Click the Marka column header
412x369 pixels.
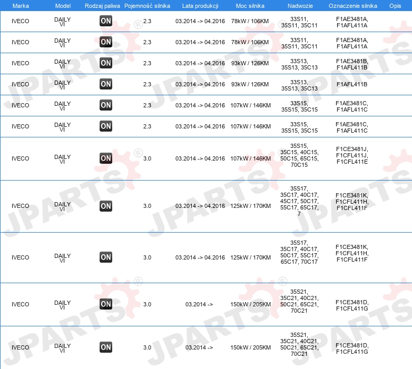pyautogui.click(x=21, y=6)
